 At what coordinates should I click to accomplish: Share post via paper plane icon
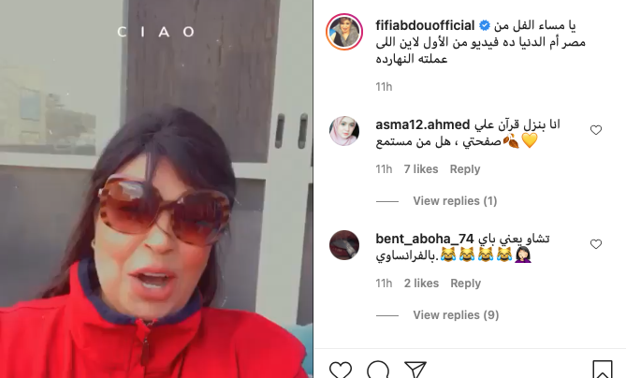tap(415, 370)
